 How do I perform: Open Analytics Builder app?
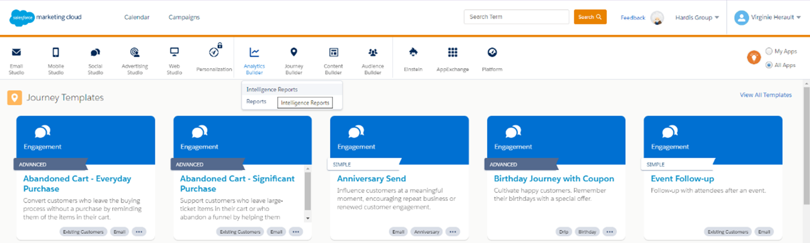pos(254,60)
